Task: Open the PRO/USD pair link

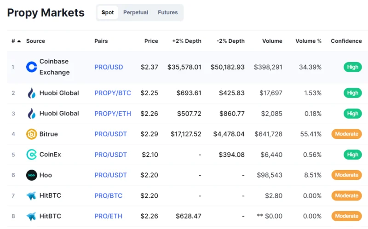Action: tap(109, 67)
